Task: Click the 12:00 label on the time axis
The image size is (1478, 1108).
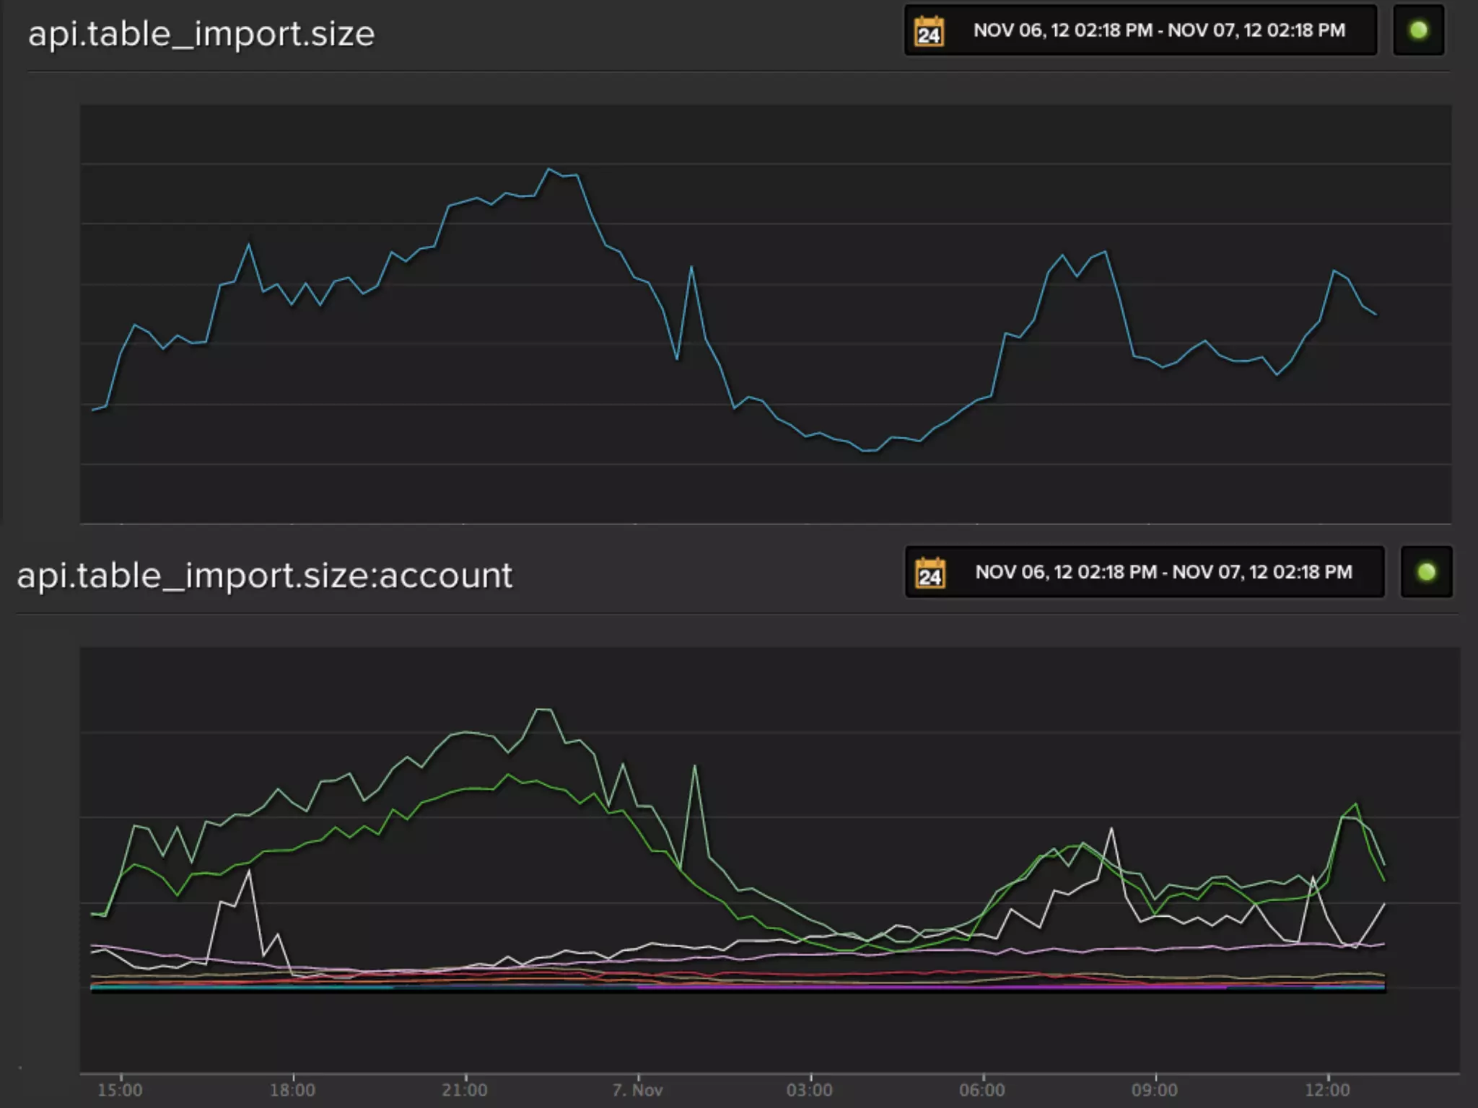Action: pyautogui.click(x=1327, y=1090)
